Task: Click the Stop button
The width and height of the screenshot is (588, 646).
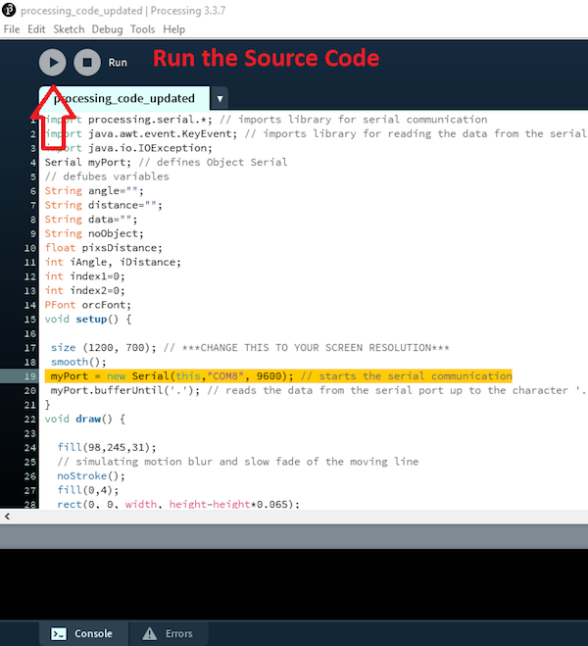Action: point(87,62)
